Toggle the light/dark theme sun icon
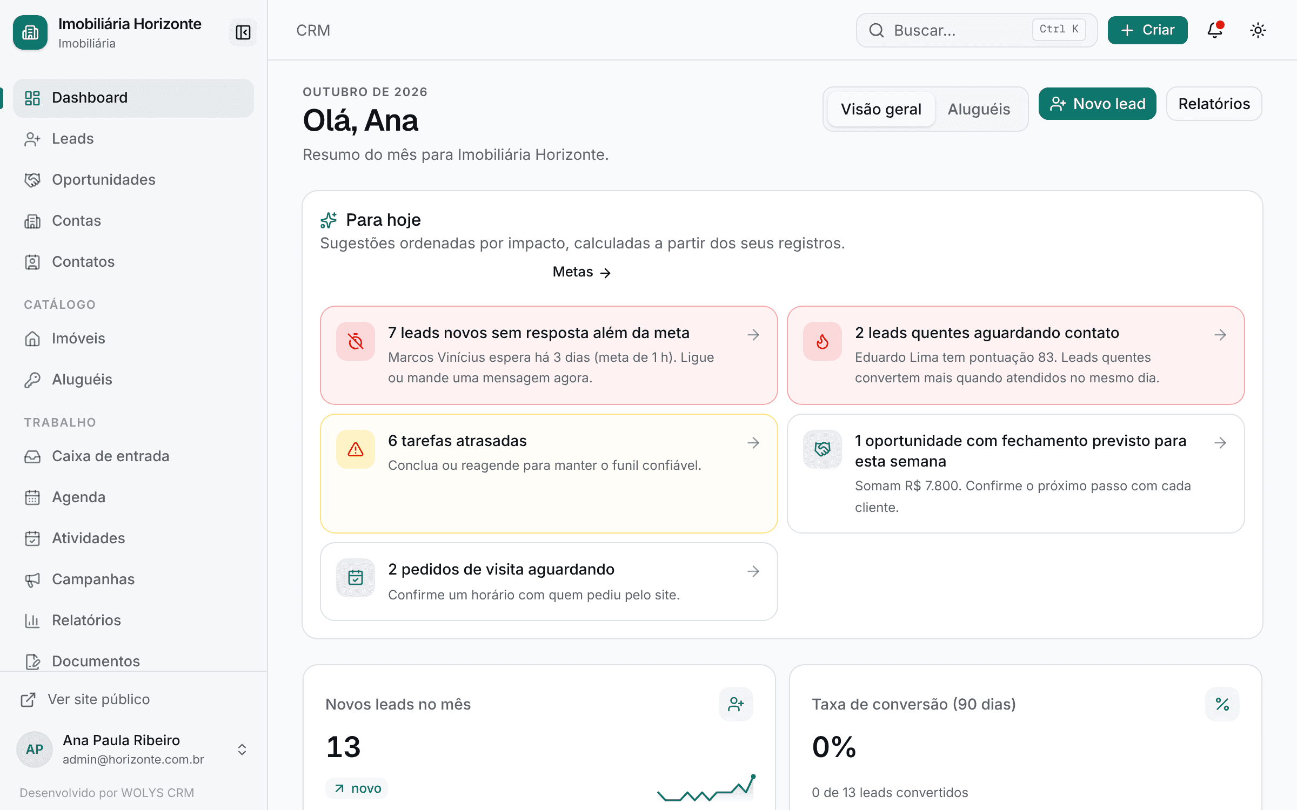This screenshot has width=1297, height=810. pos(1258,30)
